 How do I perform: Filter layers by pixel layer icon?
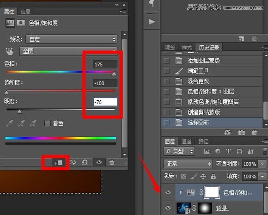[207, 151]
